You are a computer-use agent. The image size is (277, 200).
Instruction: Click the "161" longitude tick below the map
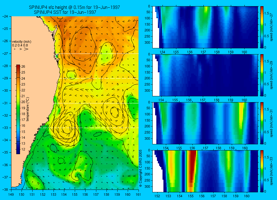coord(138,194)
